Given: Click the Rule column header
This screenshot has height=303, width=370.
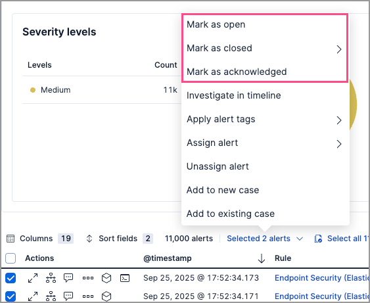Looking at the screenshot, I should 283,258.
